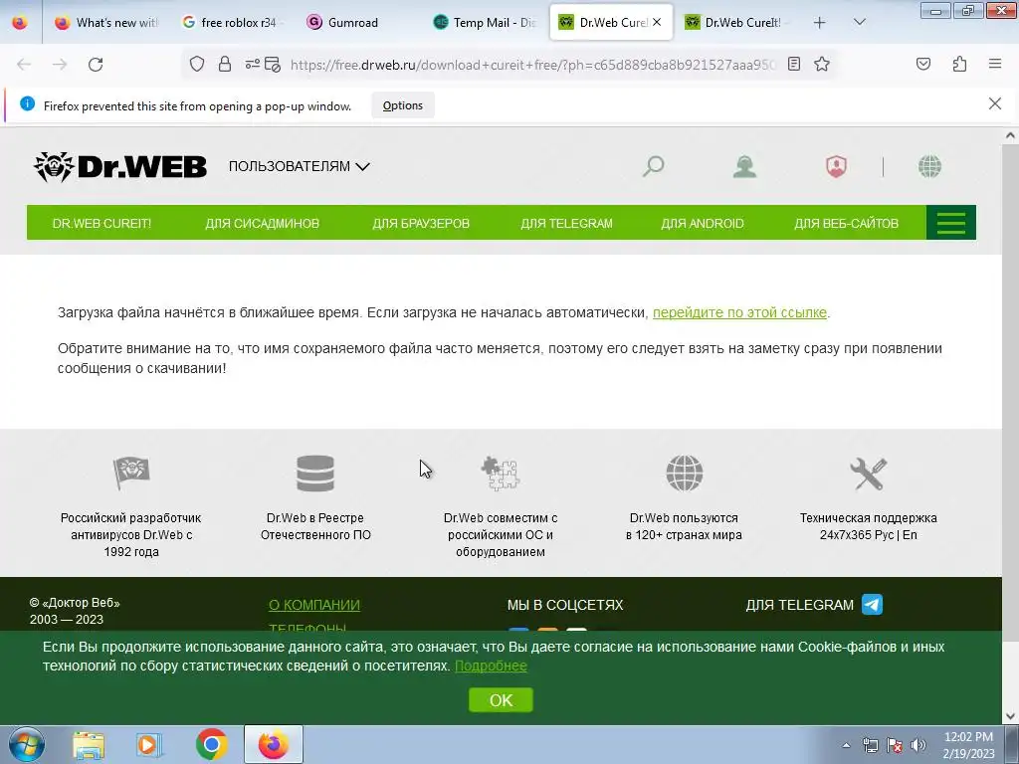Click the wrench technical support icon
This screenshot has width=1019, height=764.
(868, 473)
